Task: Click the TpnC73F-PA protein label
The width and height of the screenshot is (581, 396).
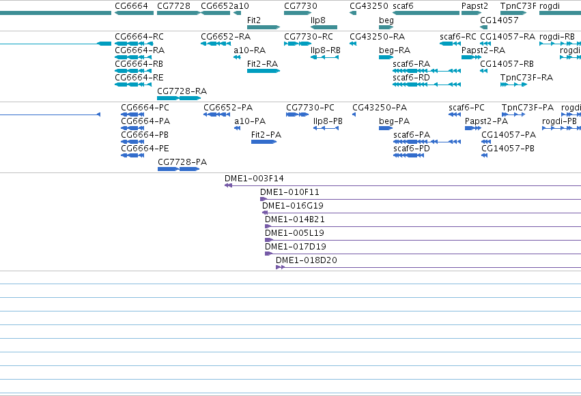Action: [x=528, y=108]
